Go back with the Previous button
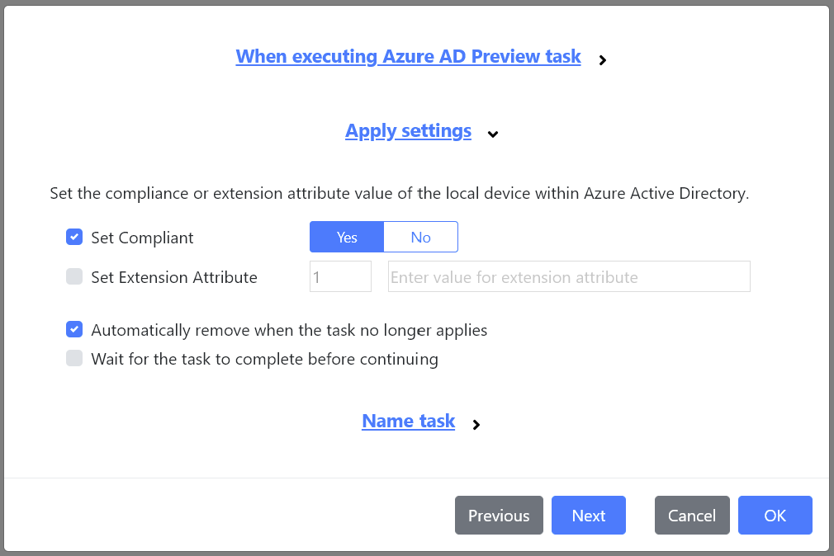Viewport: 834px width, 556px height. tap(499, 516)
